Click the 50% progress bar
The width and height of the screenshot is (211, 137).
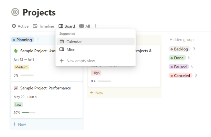tap(28, 112)
